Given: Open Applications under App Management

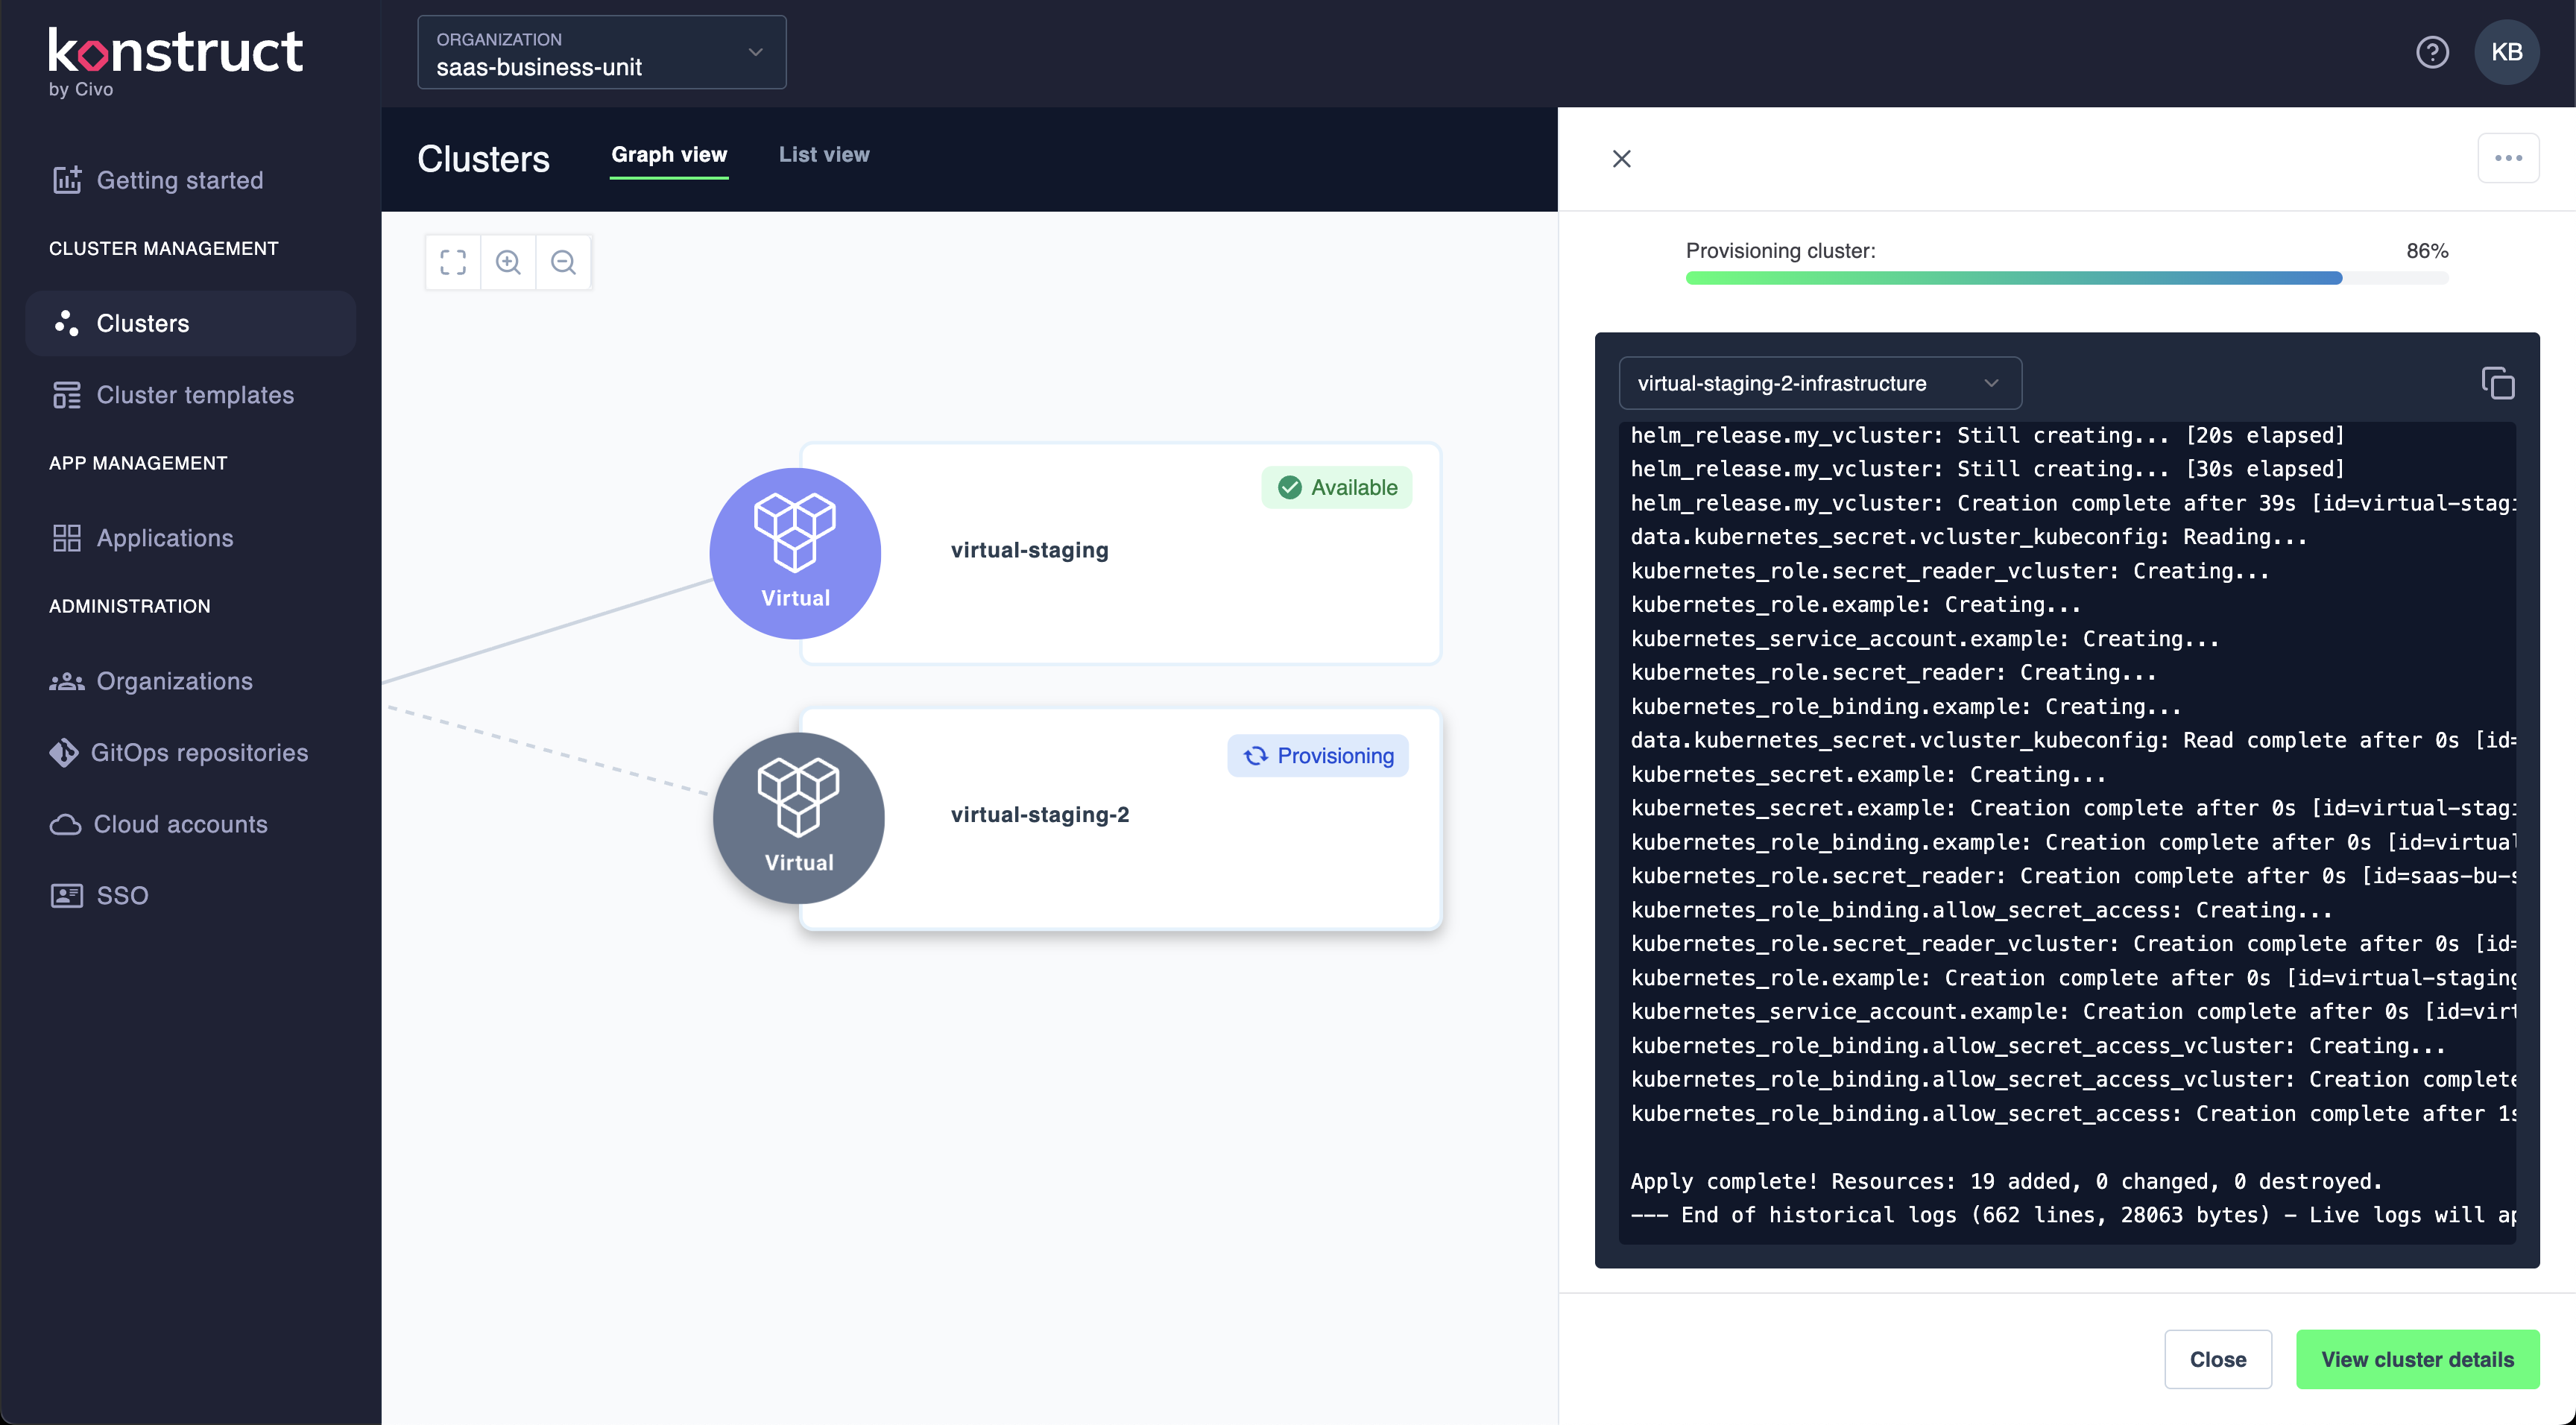Looking at the screenshot, I should click(163, 538).
